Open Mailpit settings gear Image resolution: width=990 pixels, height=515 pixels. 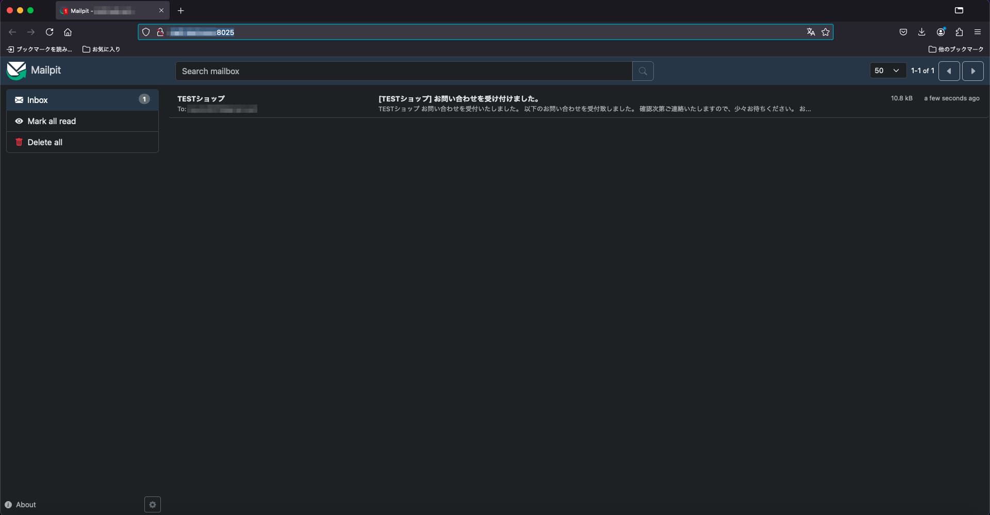tap(153, 505)
